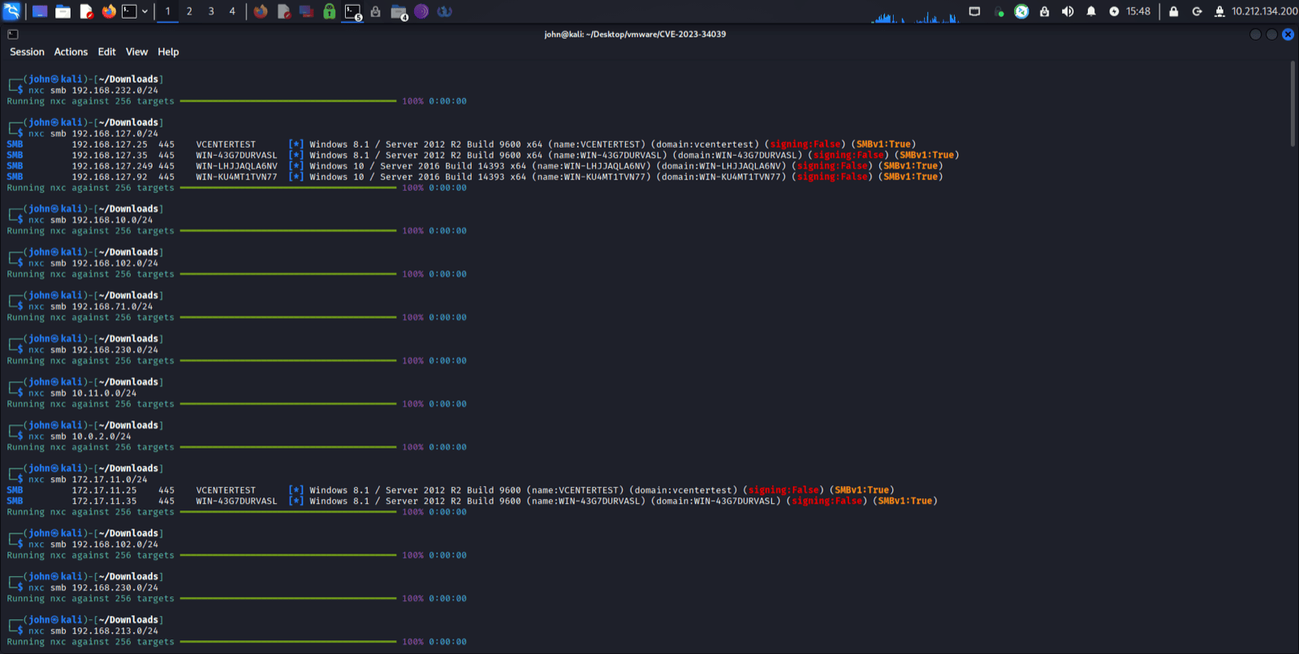The image size is (1299, 654).
Task: Click command 'nxc smb 10.0.2.0/24'
Action: (x=80, y=437)
